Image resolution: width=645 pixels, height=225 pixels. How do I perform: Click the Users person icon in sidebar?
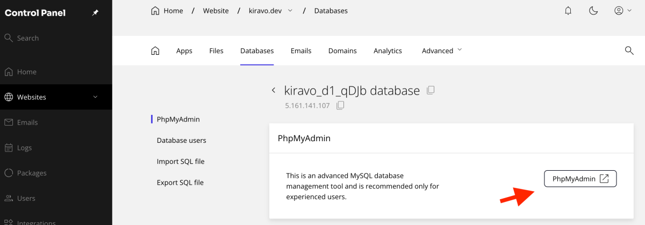(9, 198)
